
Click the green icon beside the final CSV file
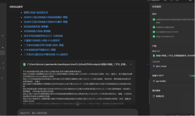tap(154, 56)
